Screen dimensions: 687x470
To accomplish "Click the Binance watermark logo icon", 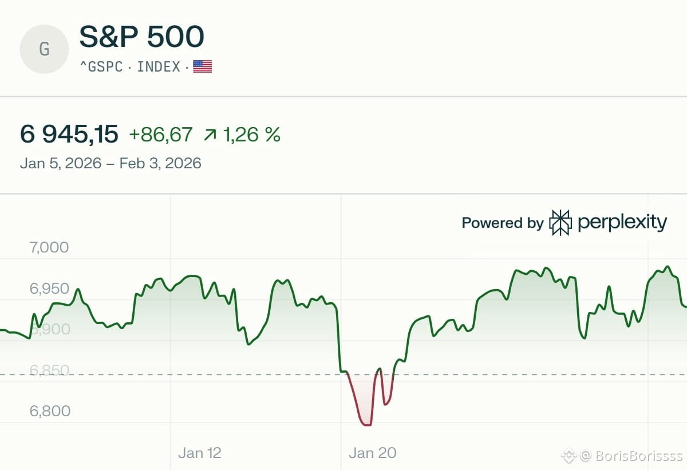I will tap(568, 456).
